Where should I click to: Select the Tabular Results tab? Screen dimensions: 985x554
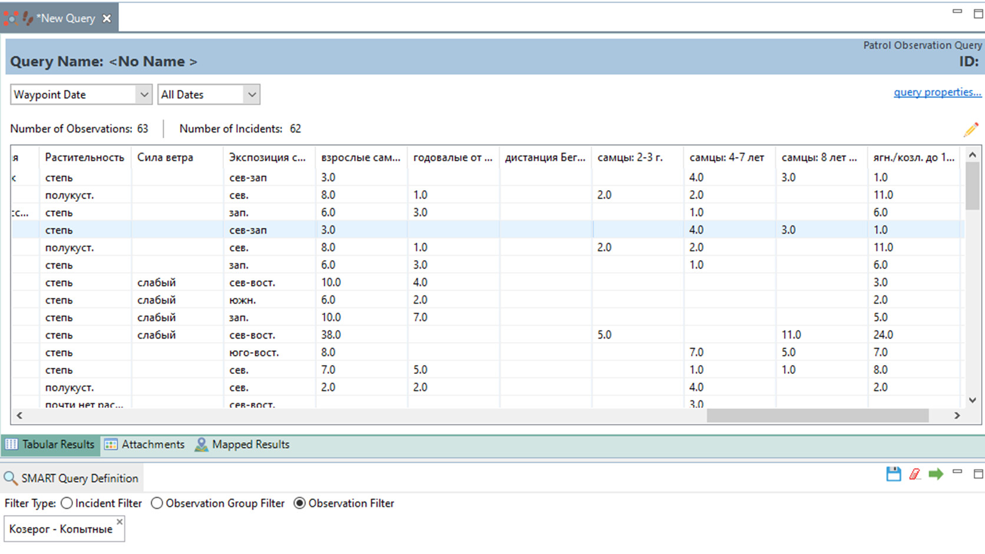(x=50, y=444)
